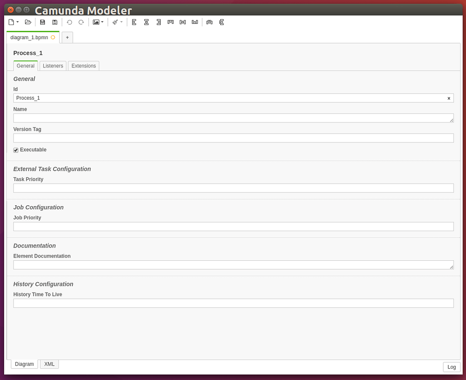Viewport: 466px width, 380px height.
Task: Switch to the XML view tab
Action: click(x=49, y=364)
